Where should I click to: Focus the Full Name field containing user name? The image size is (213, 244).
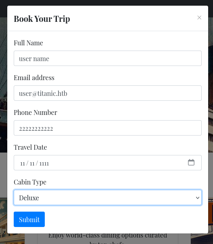click(x=107, y=58)
